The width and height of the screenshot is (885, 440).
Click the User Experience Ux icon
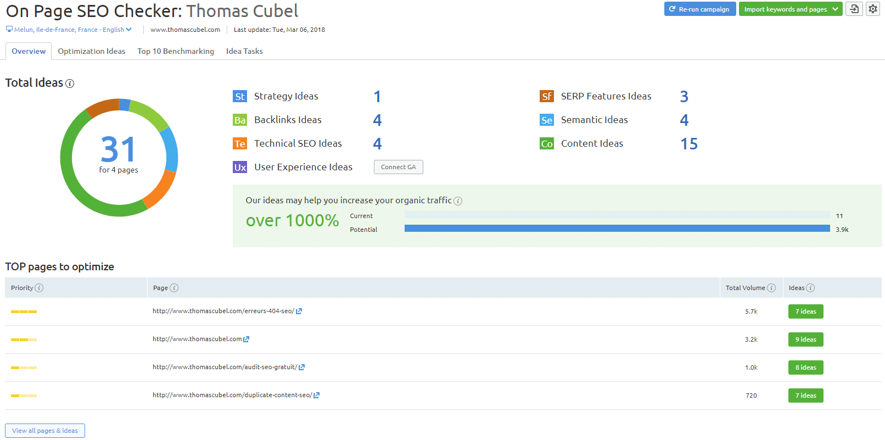click(240, 168)
